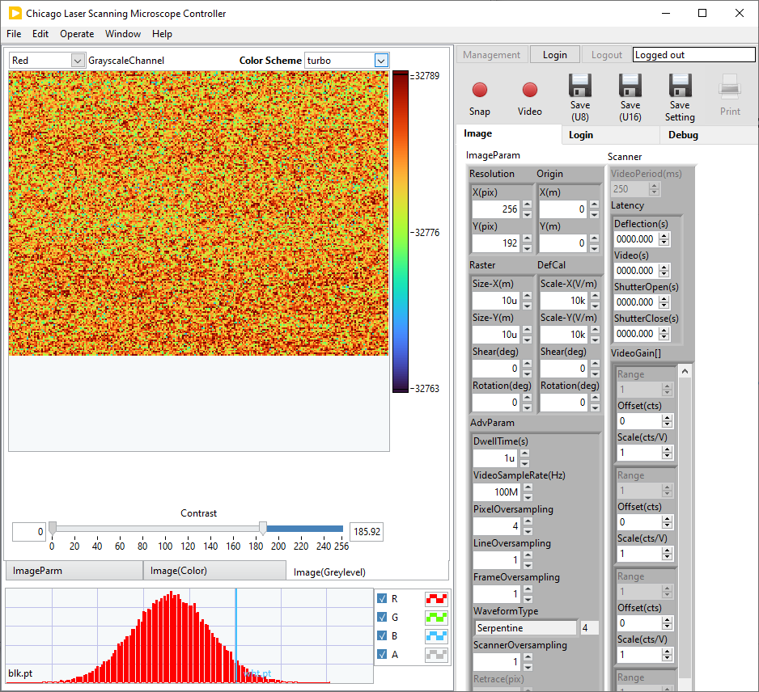Click the Login button
Screen dimensions: 759x692
tap(555, 55)
